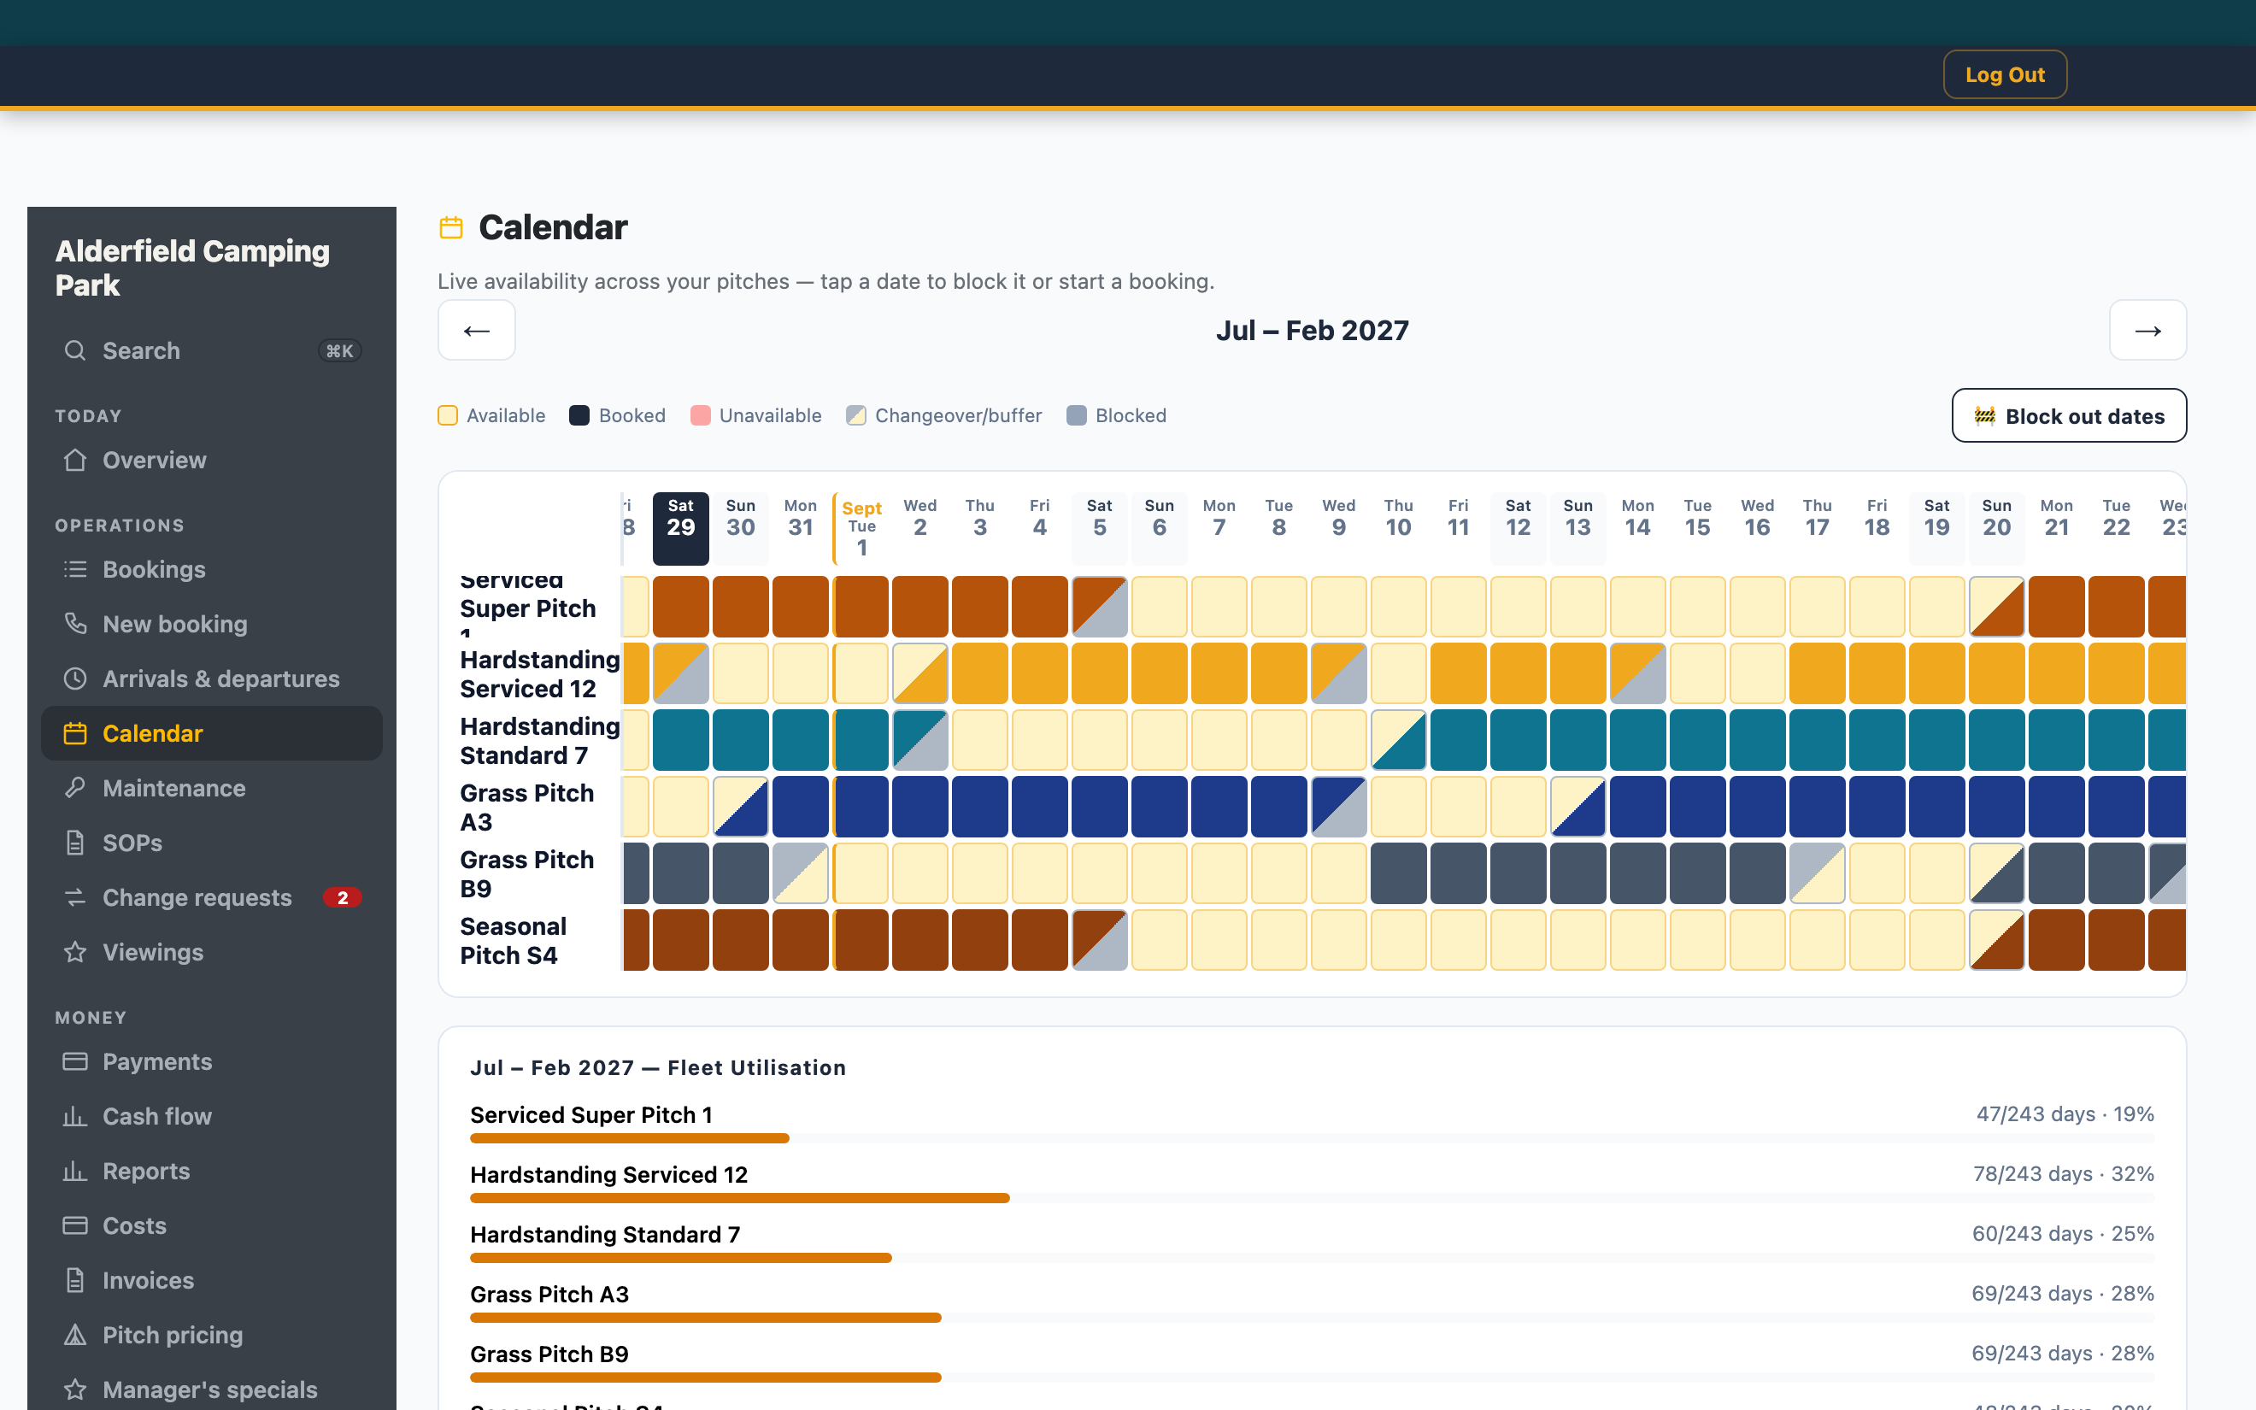Click the Reports chart icon
This screenshot has height=1410, width=2256.
click(75, 1172)
